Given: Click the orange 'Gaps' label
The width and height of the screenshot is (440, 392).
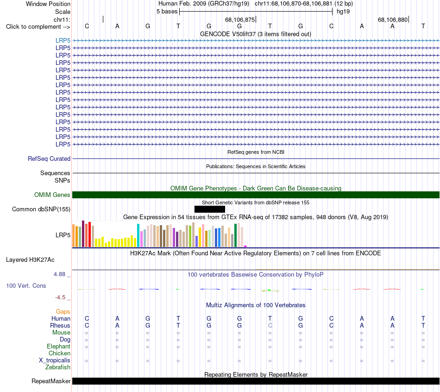Looking at the screenshot, I should [x=63, y=312].
